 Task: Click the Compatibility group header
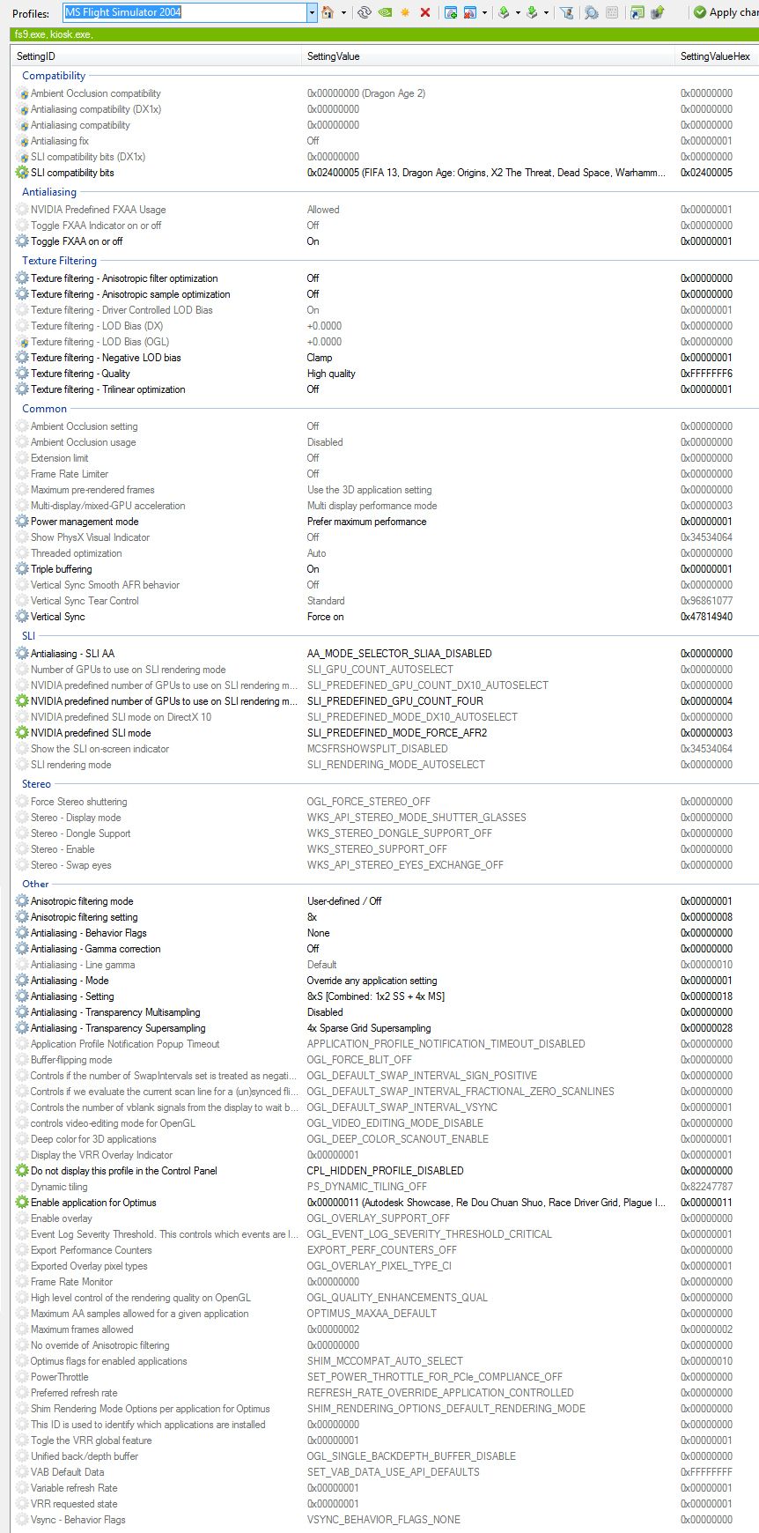pos(54,76)
